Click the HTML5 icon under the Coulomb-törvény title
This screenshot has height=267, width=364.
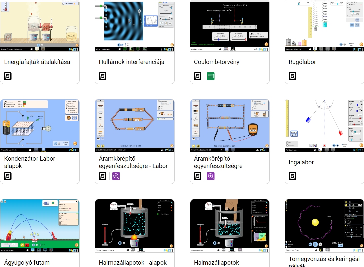pos(198,76)
